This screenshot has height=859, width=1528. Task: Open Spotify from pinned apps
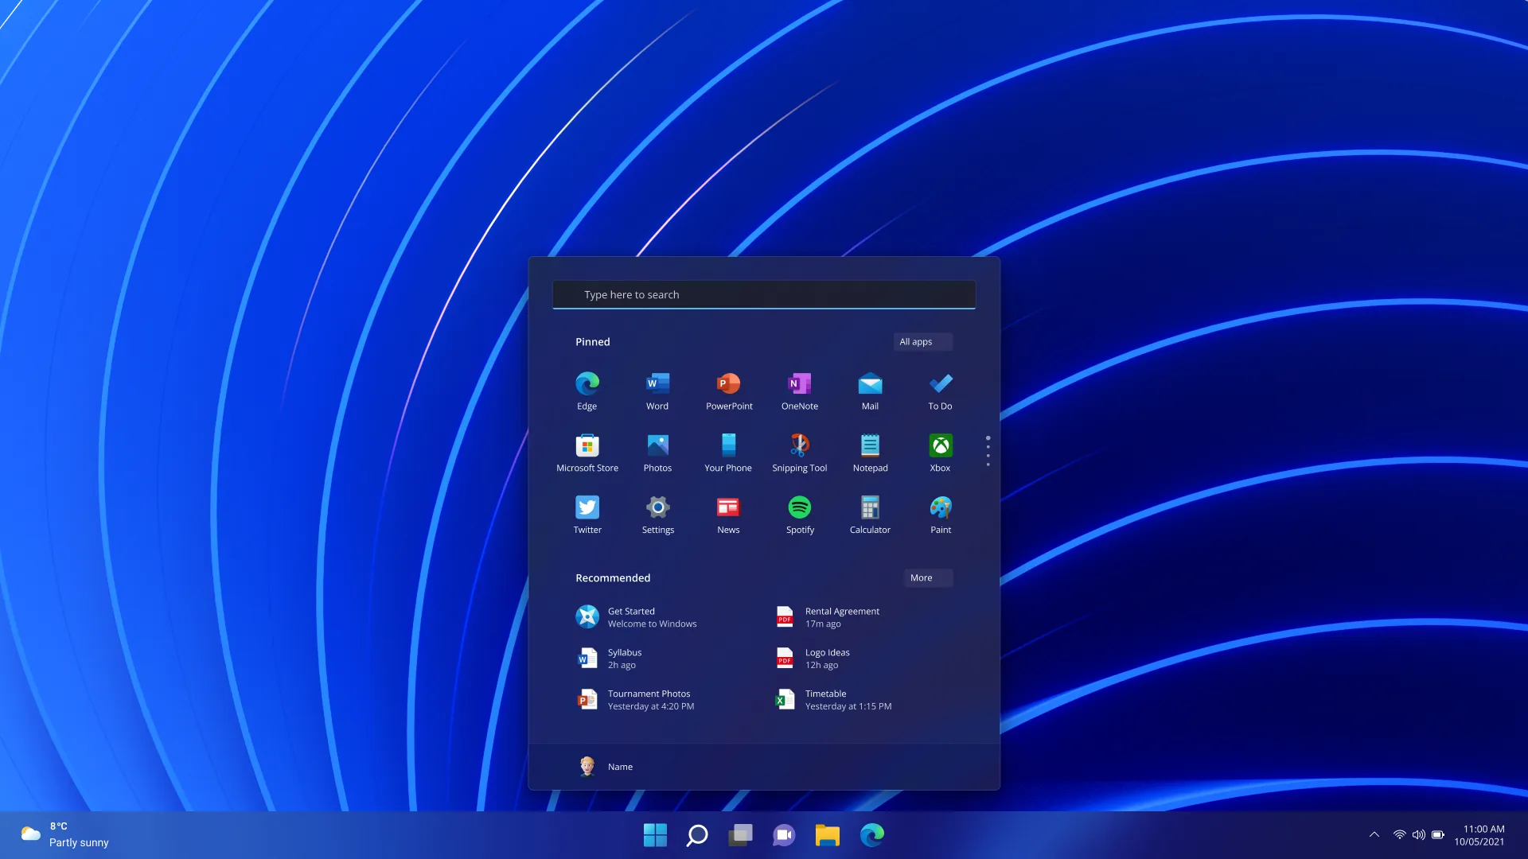click(x=800, y=515)
